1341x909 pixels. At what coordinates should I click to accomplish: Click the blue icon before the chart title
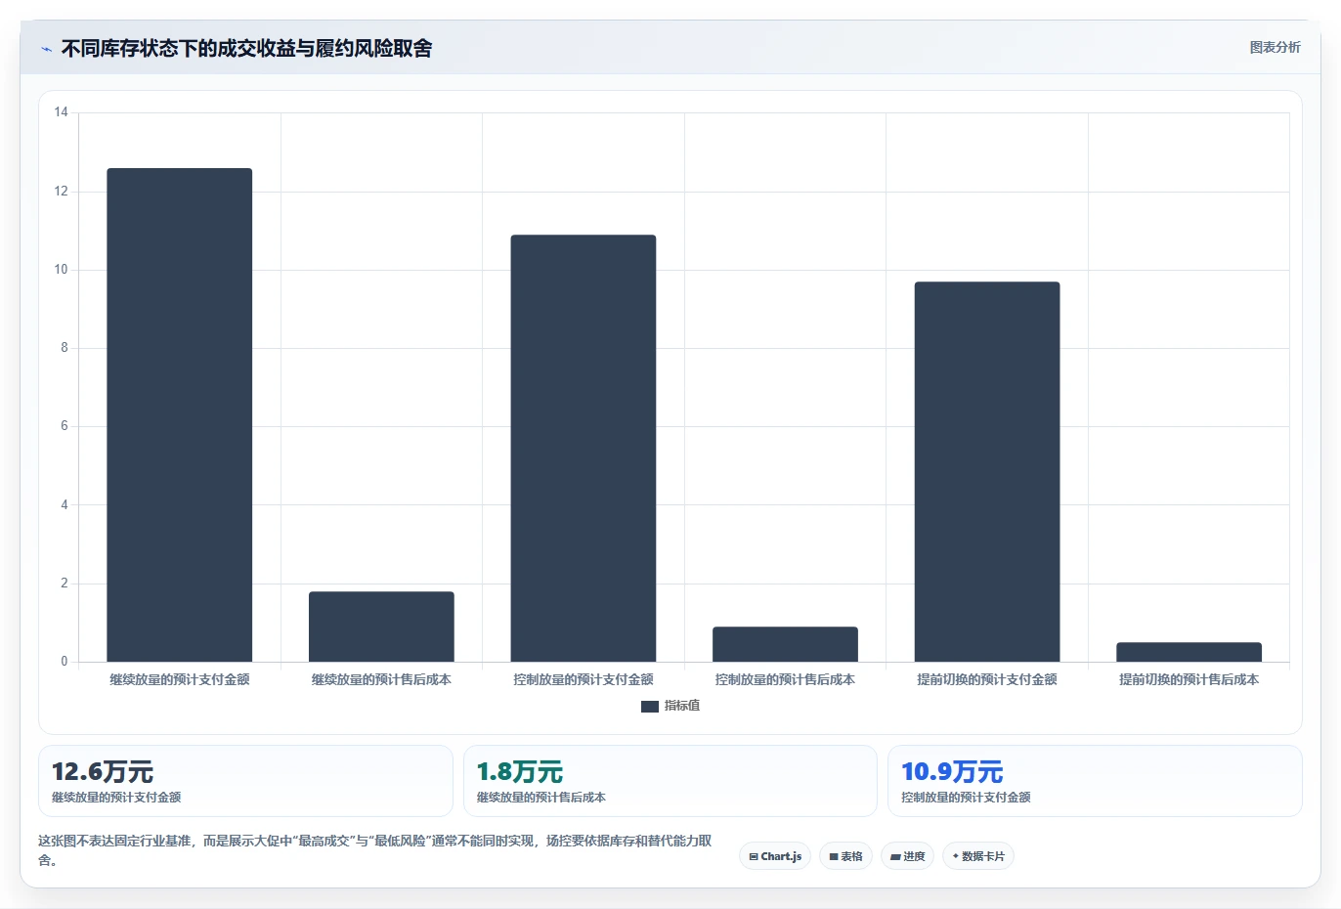[46, 49]
